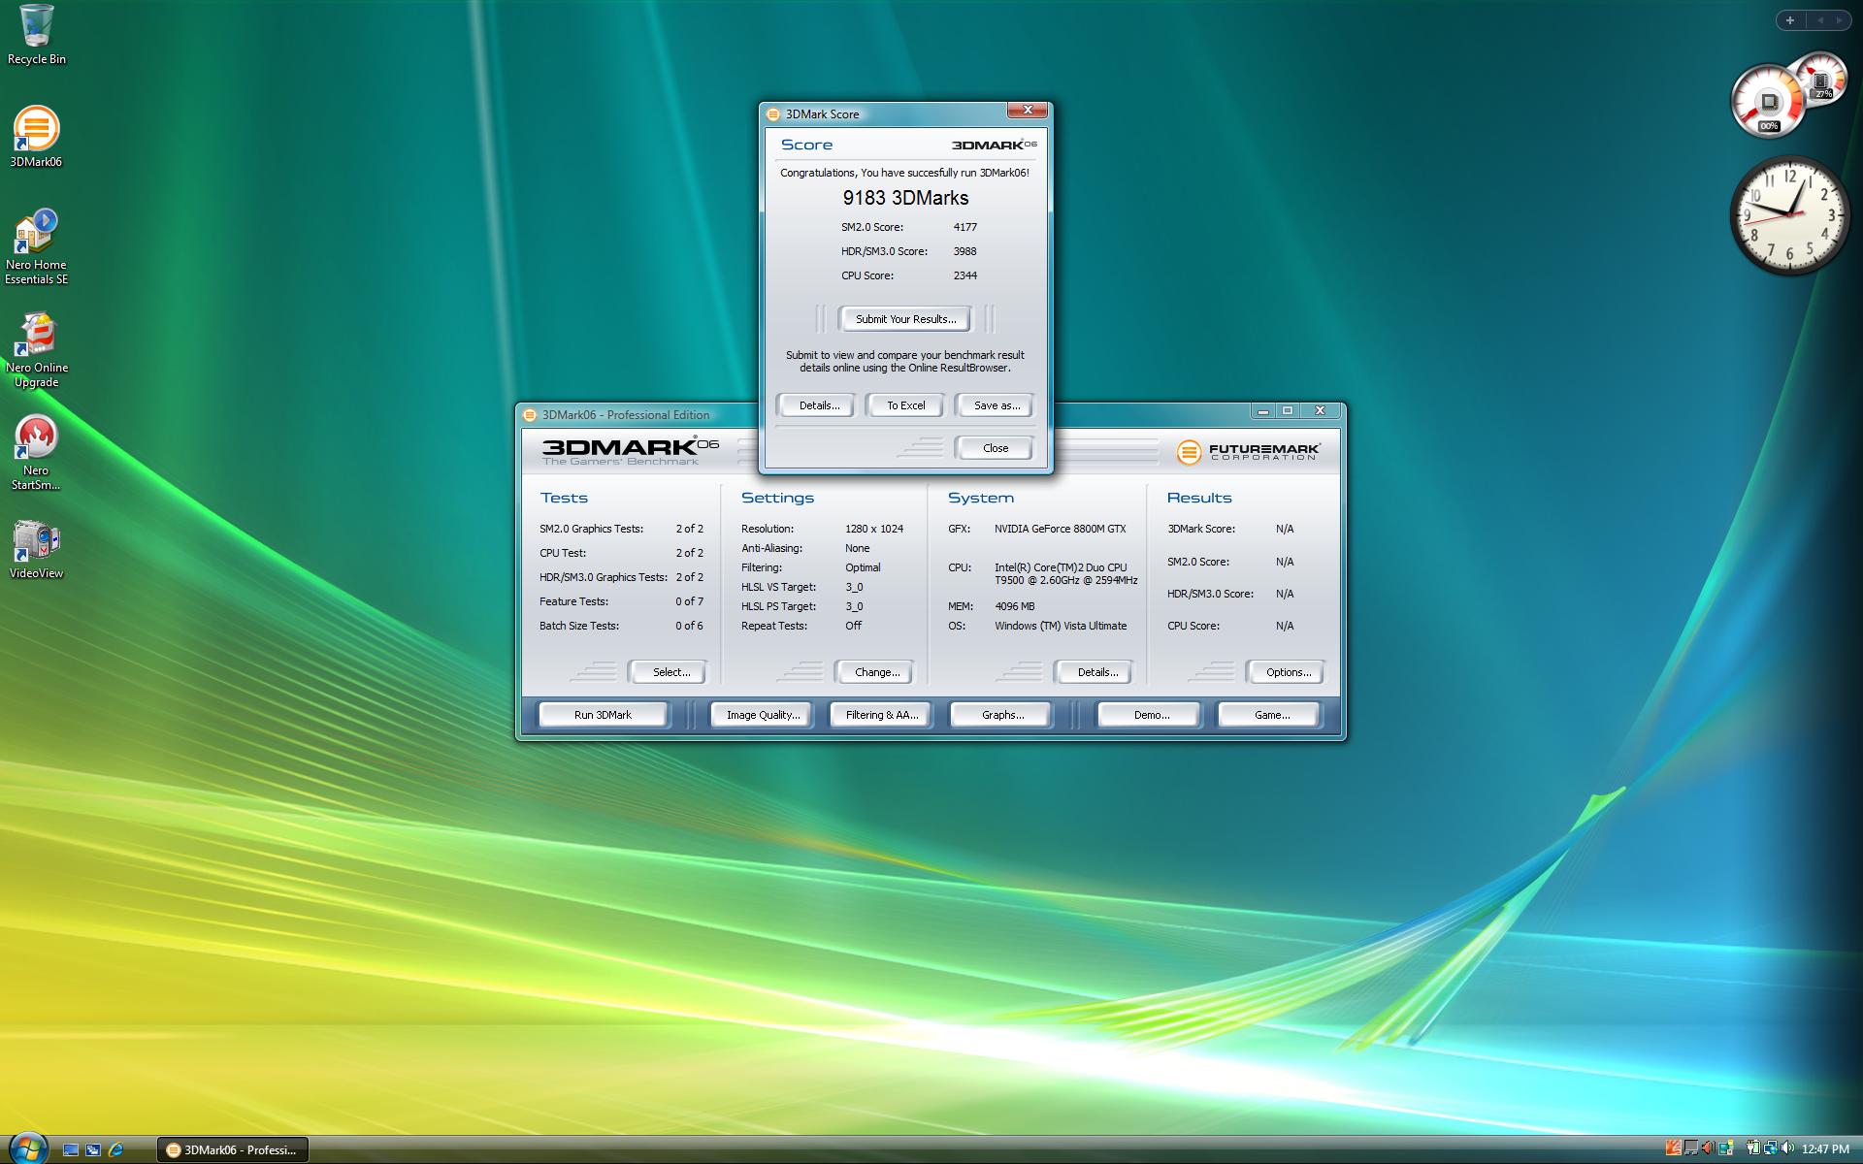The image size is (1863, 1164).
Task: Click the Run 3DMark button
Action: click(x=603, y=715)
